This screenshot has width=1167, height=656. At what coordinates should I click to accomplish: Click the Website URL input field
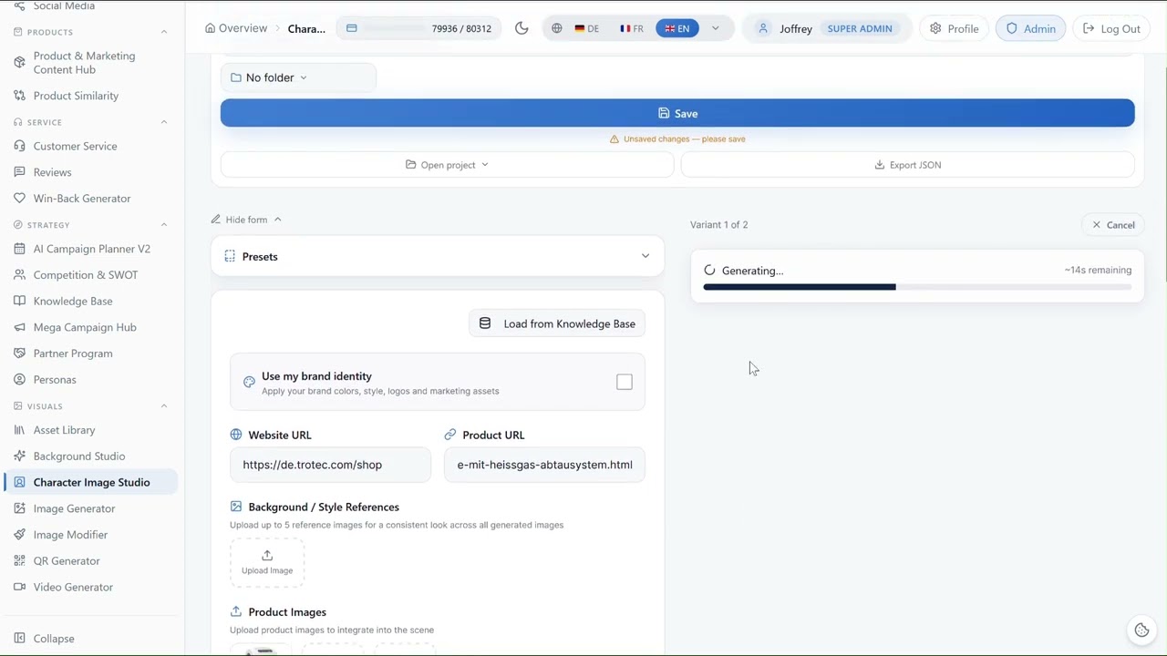pos(330,465)
